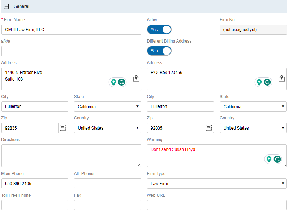This screenshot has width=289, height=213.
Task: Collapse the General section
Action: tap(6, 6)
